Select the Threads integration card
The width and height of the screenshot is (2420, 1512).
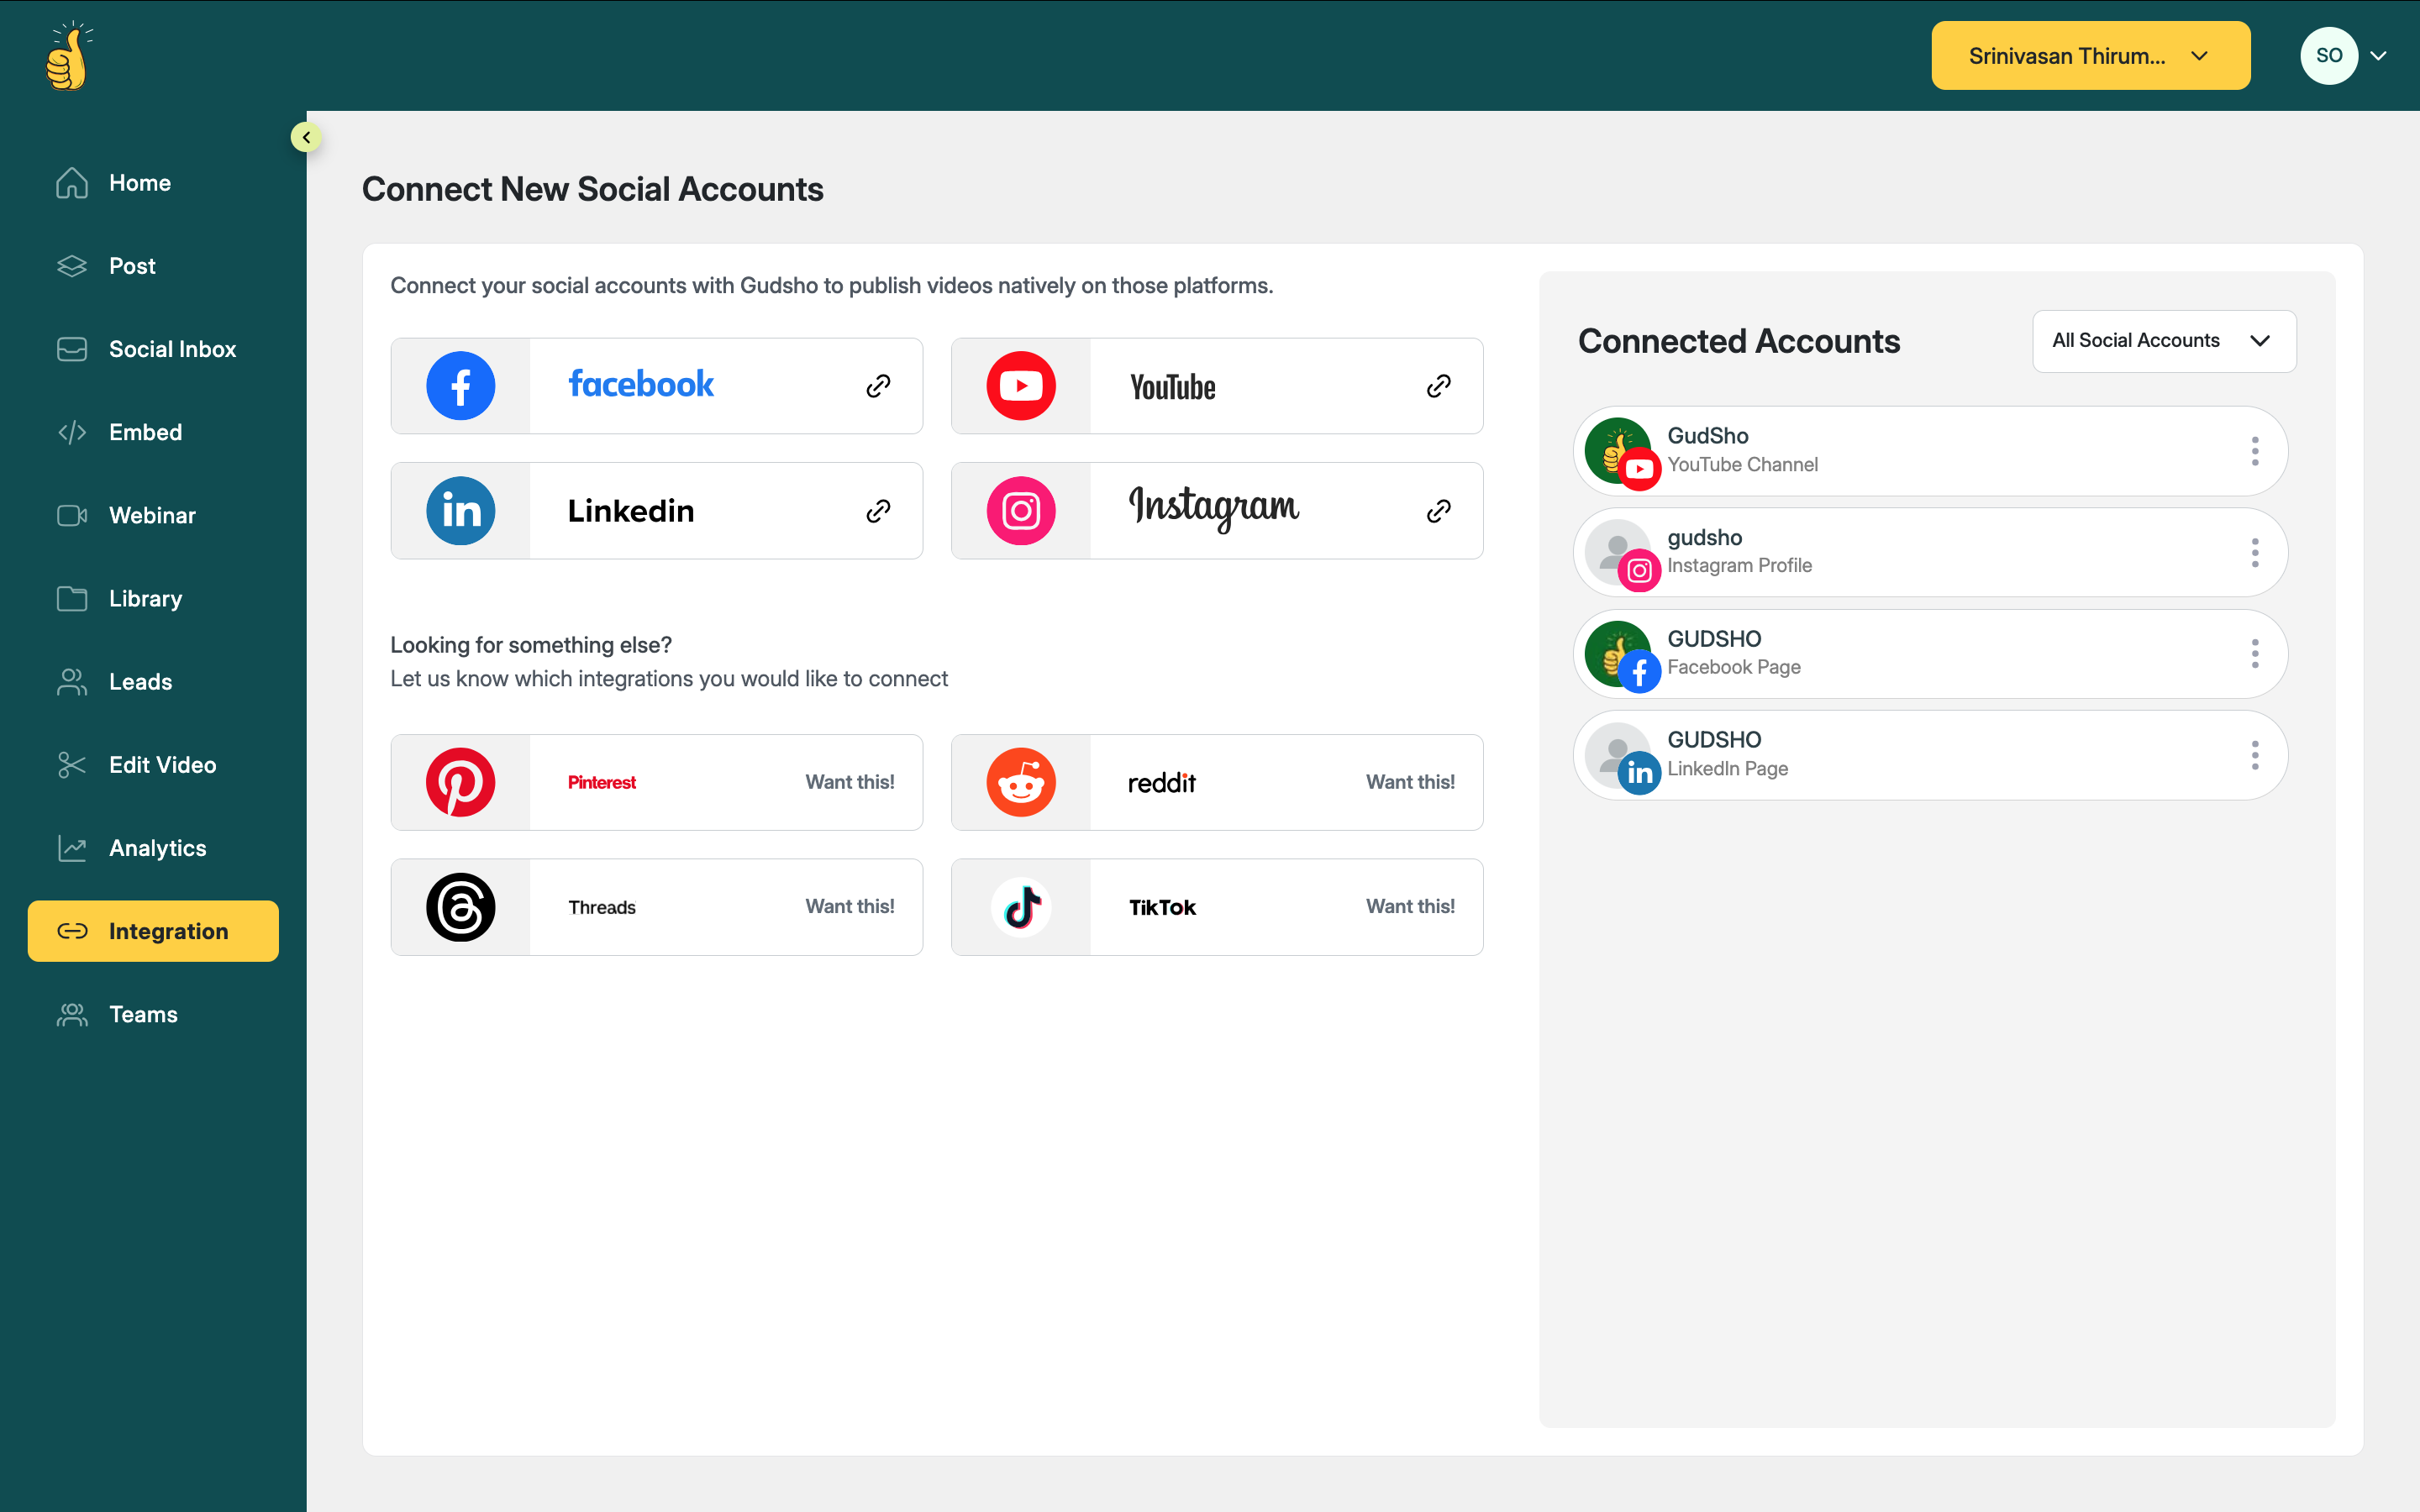[656, 907]
